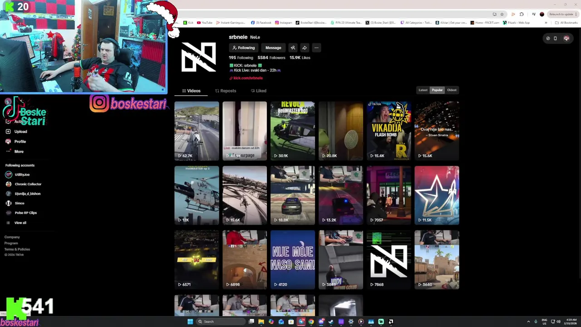The image size is (581, 327).
Task: Open the FIFA 23 Ultimate Team bookmark
Action: click(346, 23)
